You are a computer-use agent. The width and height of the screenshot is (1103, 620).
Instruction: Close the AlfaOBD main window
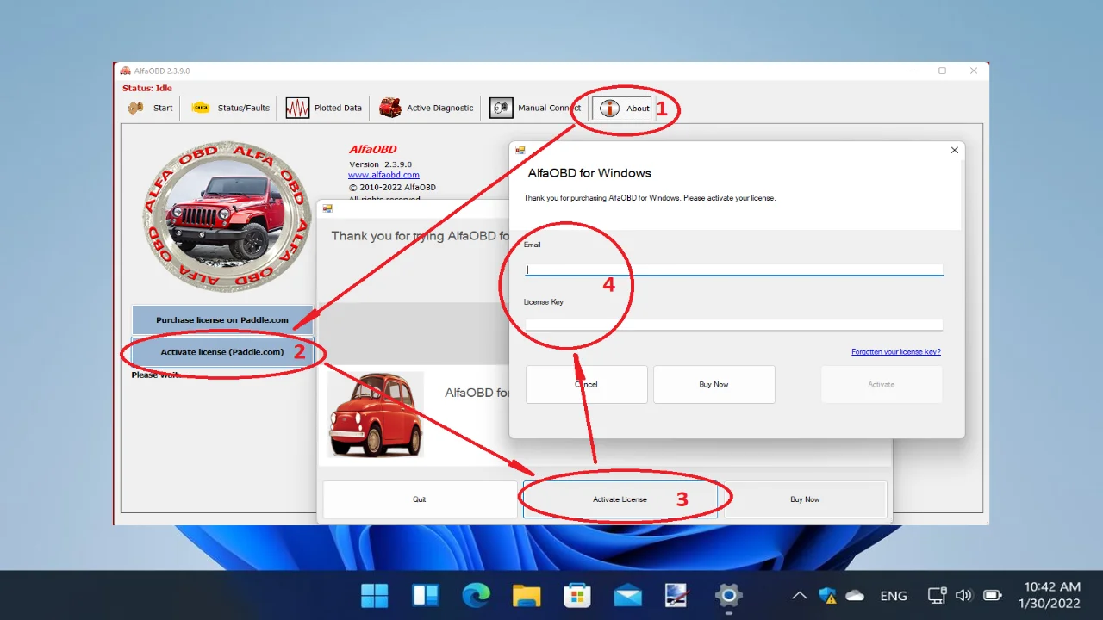(x=974, y=71)
